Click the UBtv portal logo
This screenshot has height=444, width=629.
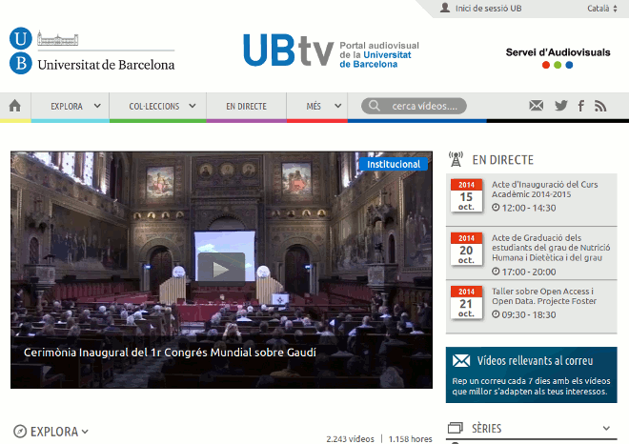332,50
